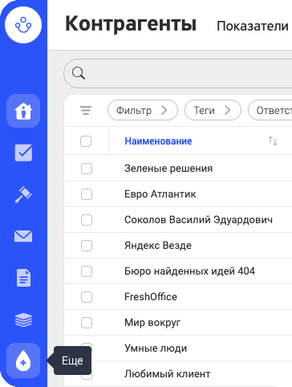Open the gavel sidebar icon
This screenshot has width=292, height=387.
[x=23, y=194]
